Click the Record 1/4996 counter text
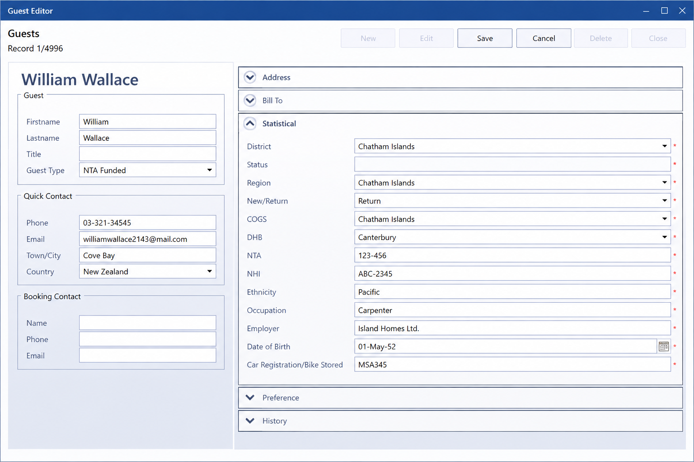This screenshot has height=462, width=694. click(35, 48)
